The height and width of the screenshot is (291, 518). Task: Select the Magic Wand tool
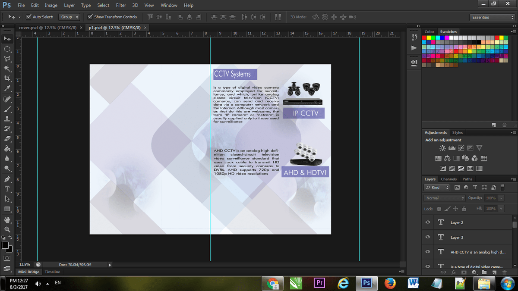(x=7, y=68)
